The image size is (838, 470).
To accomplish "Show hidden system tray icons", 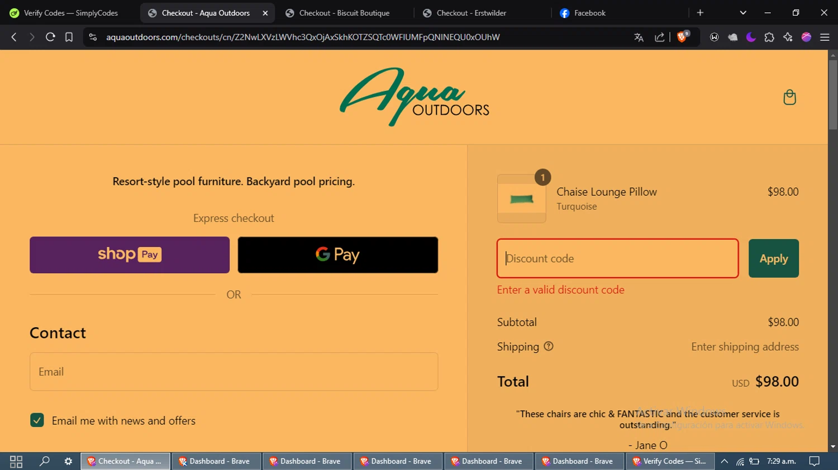I will (725, 461).
